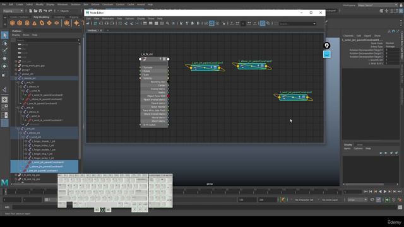
Task: Add a new Node Editor tab with plus
Action: click(x=108, y=30)
